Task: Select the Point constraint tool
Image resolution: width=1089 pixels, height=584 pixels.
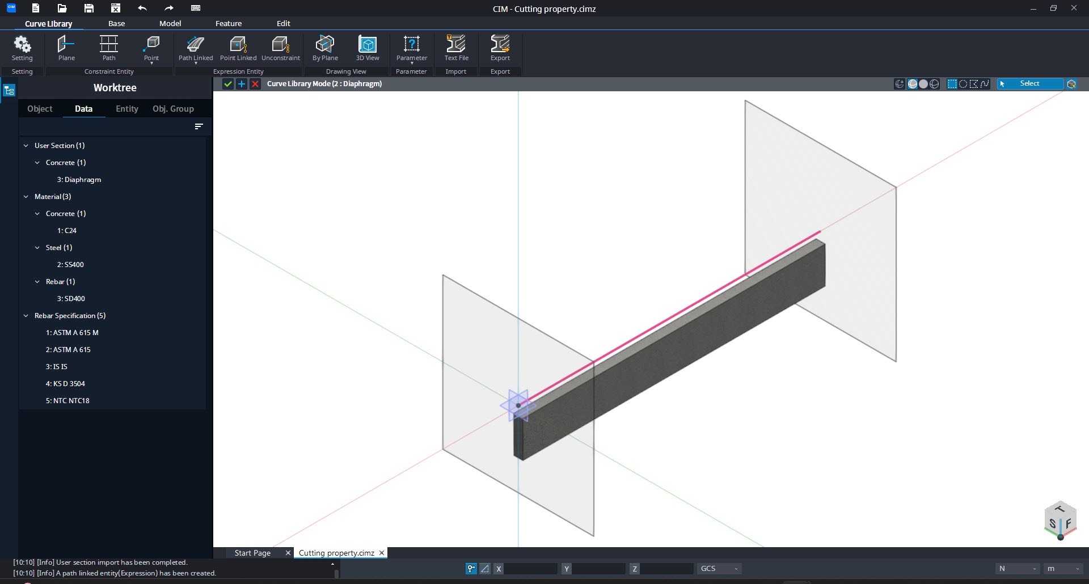Action: (x=151, y=49)
